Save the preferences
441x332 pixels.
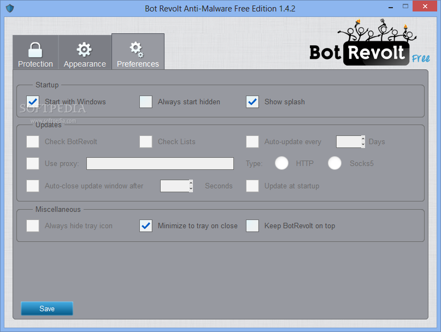pos(47,309)
